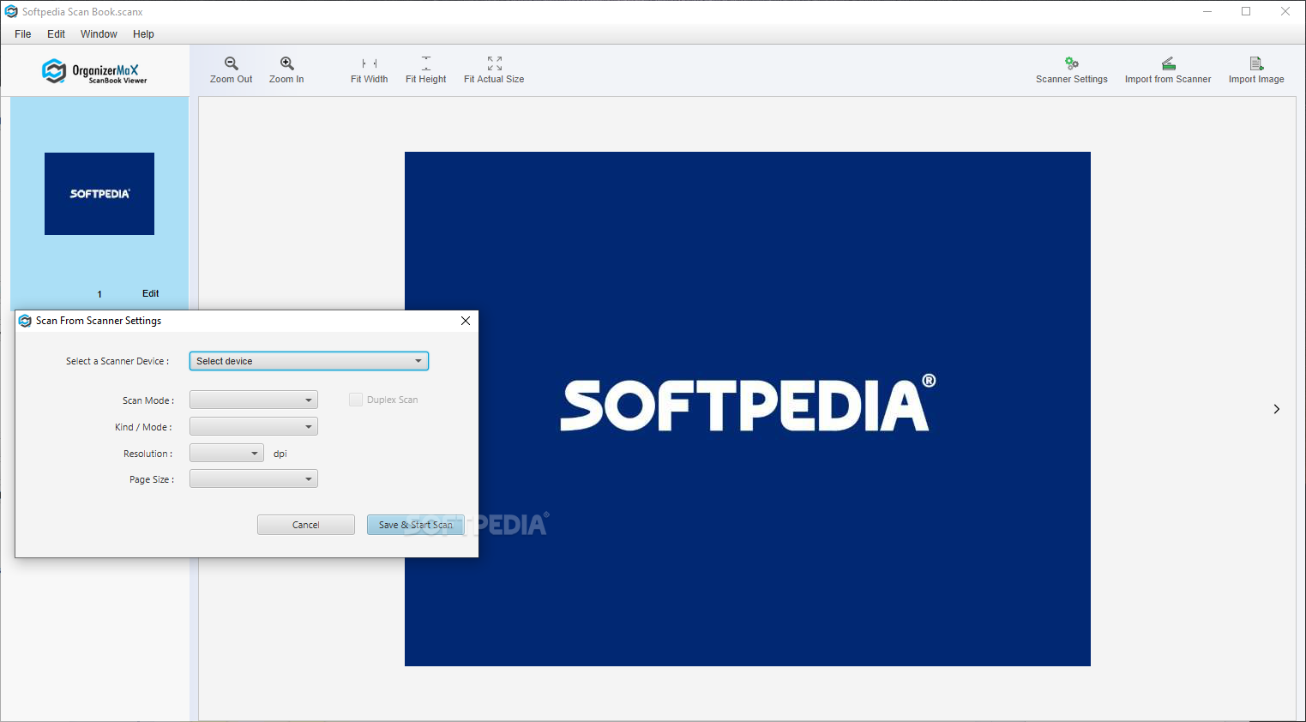Open the File menu
This screenshot has width=1306, height=722.
coord(23,34)
